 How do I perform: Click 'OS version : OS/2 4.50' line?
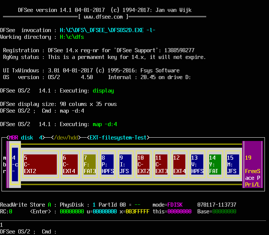click(48, 77)
